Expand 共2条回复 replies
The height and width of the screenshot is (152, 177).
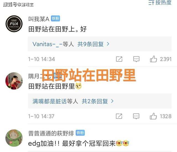[98, 101]
